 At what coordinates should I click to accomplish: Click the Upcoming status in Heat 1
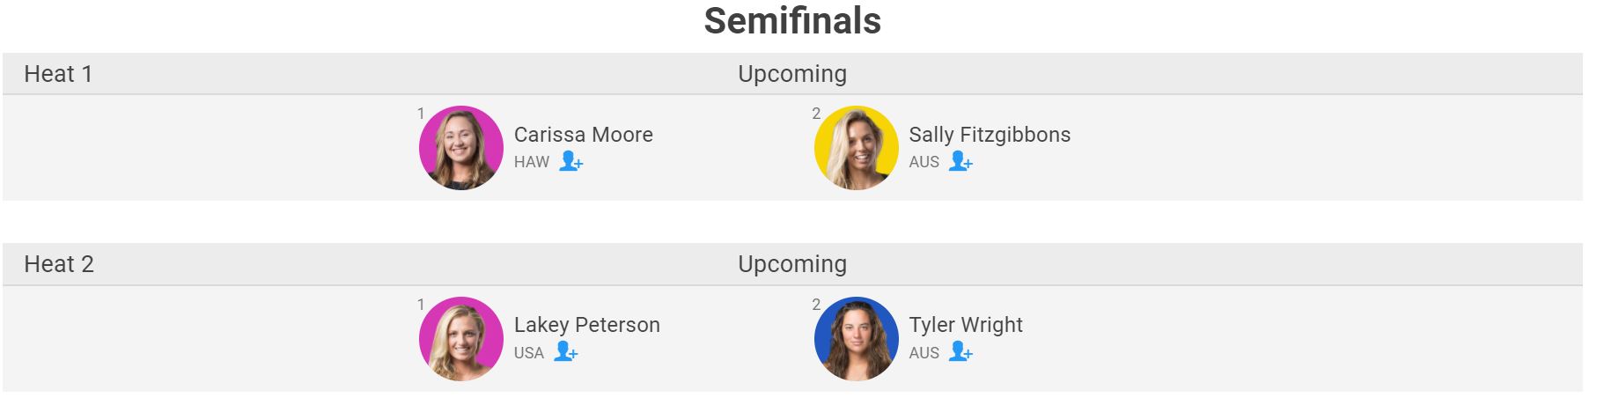(791, 74)
